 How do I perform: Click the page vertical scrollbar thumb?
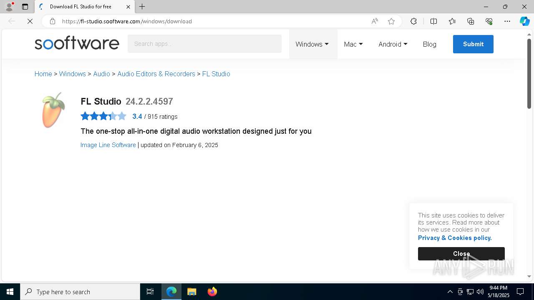(529, 73)
